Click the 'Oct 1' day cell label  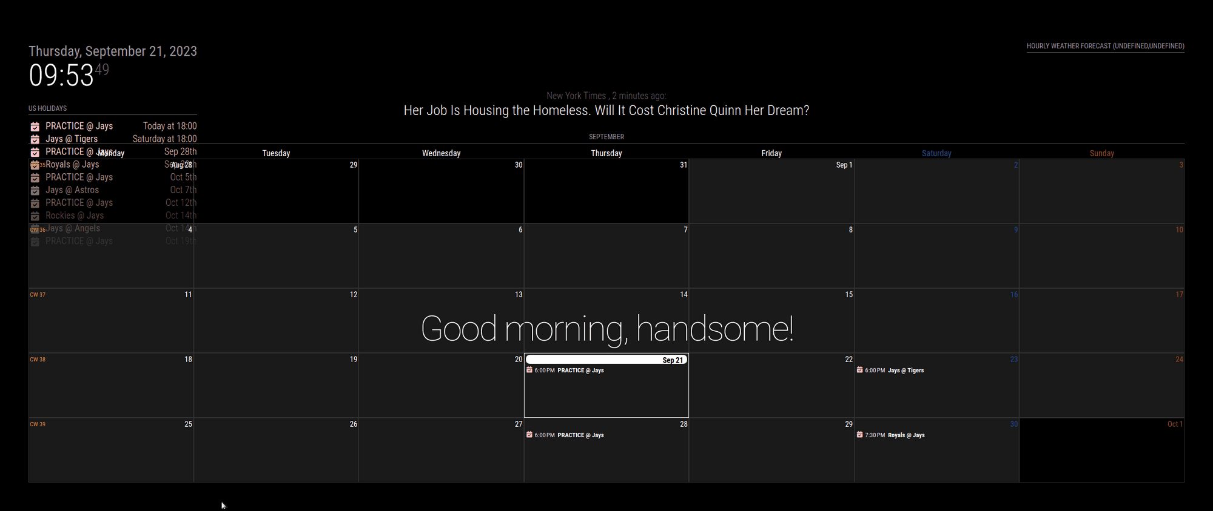(x=1175, y=424)
